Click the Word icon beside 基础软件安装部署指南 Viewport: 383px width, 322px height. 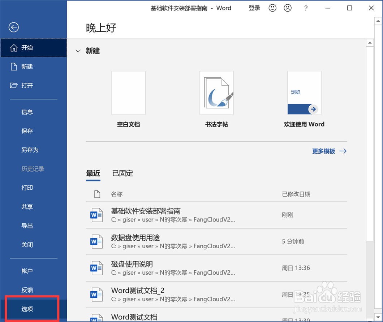[x=96, y=215]
